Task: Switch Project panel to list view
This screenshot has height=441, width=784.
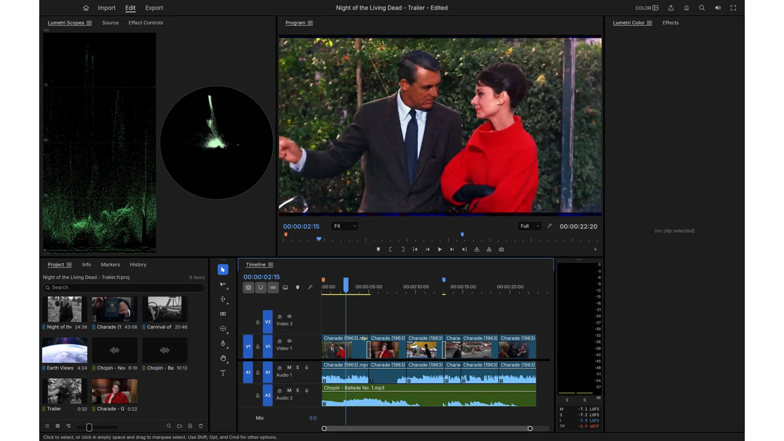Action: tap(47, 426)
